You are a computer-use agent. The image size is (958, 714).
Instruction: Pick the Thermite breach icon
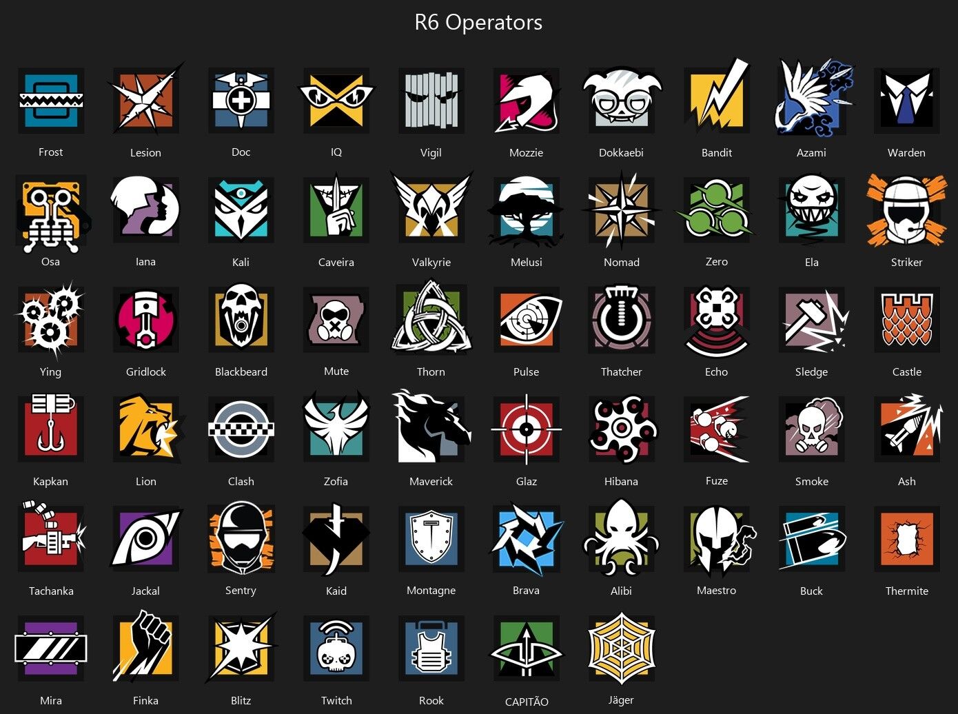pyautogui.click(x=907, y=538)
